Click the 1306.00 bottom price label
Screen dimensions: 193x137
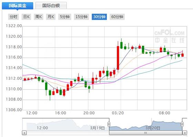point(14,110)
